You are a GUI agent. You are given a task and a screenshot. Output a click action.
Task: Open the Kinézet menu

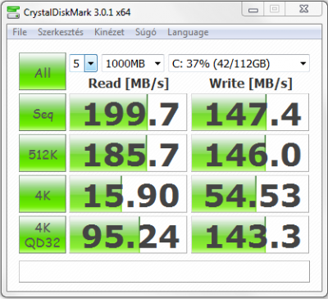click(109, 32)
